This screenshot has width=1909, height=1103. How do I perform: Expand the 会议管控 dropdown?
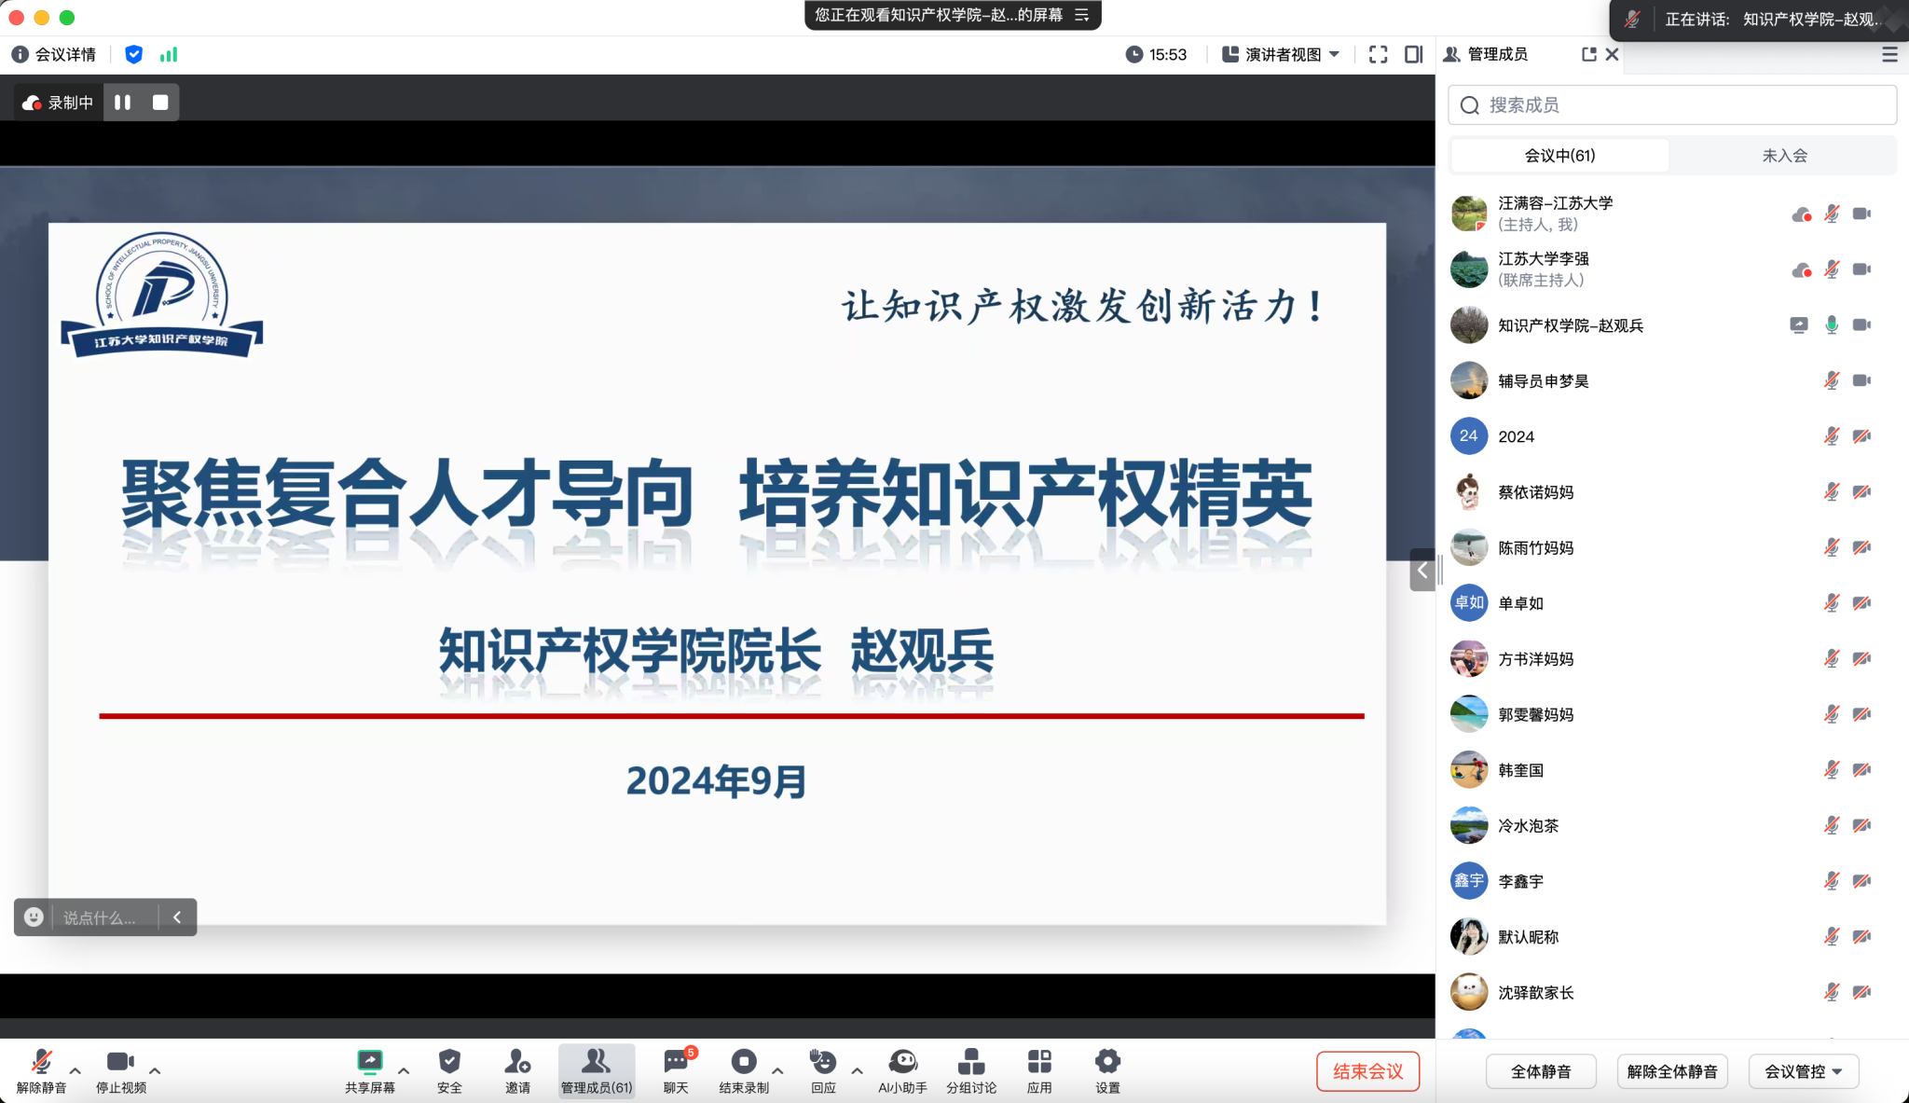pyautogui.click(x=1803, y=1071)
